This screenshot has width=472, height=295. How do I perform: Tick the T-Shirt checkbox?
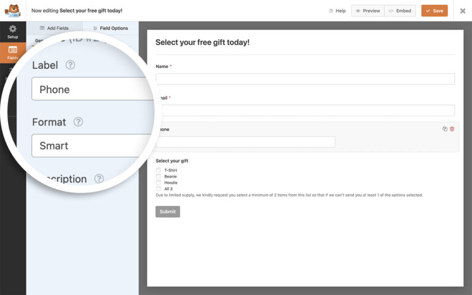coord(159,170)
